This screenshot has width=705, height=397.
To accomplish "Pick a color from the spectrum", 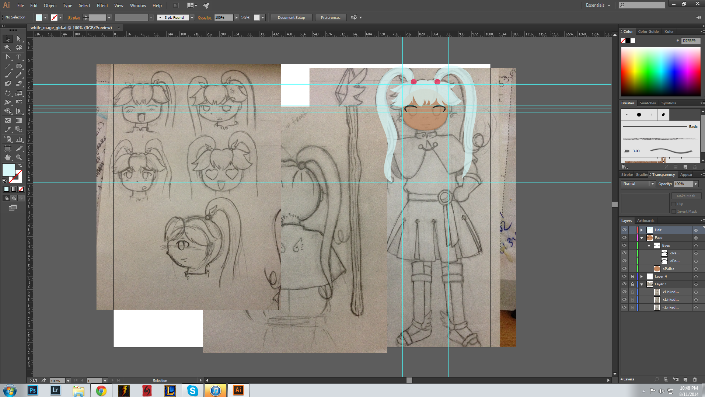I will coord(661,72).
